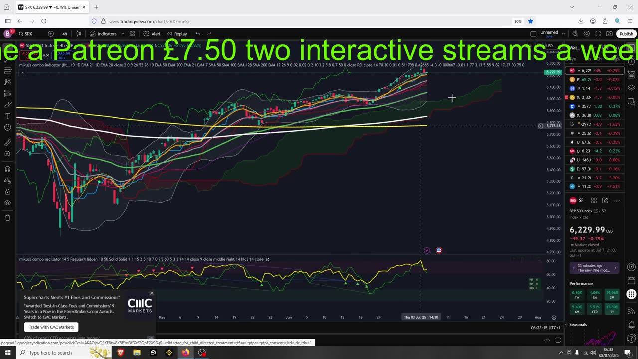Toggle lock all drawing tools

click(7, 191)
